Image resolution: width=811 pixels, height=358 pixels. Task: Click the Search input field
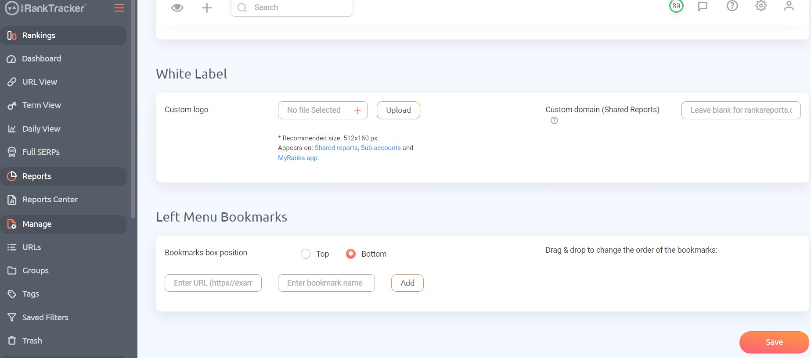[x=292, y=7]
